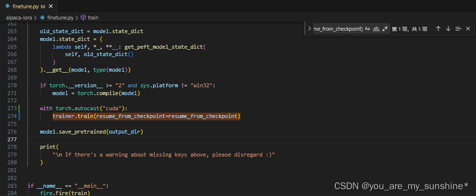This screenshot has width=476, height=196.
Task: Toggle Match Case in find widget
Action: point(368,29)
